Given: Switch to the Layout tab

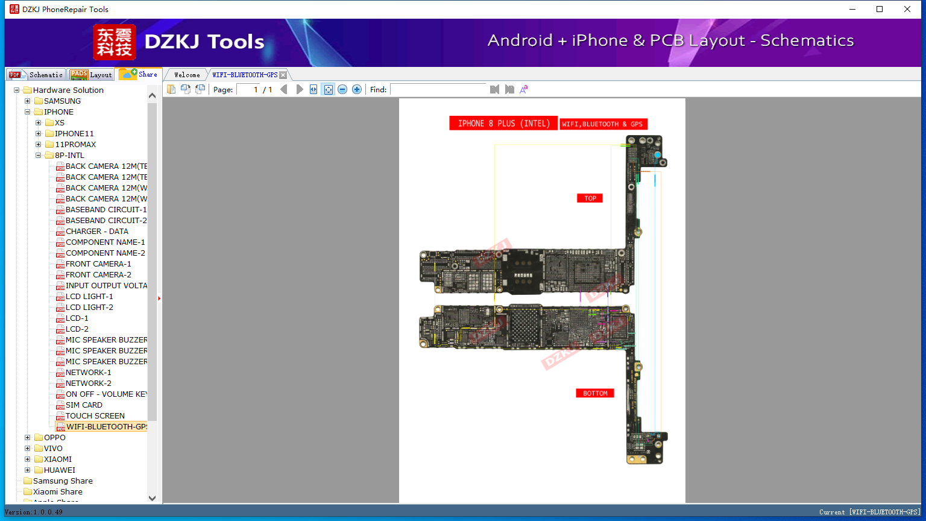Looking at the screenshot, I should 91,75.
